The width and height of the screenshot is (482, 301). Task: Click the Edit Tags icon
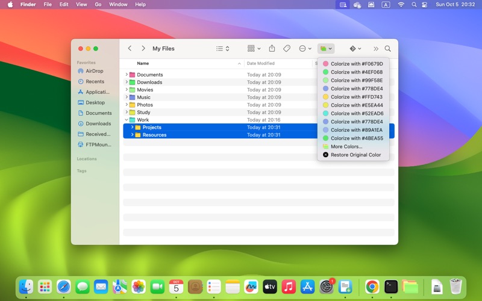(287, 49)
